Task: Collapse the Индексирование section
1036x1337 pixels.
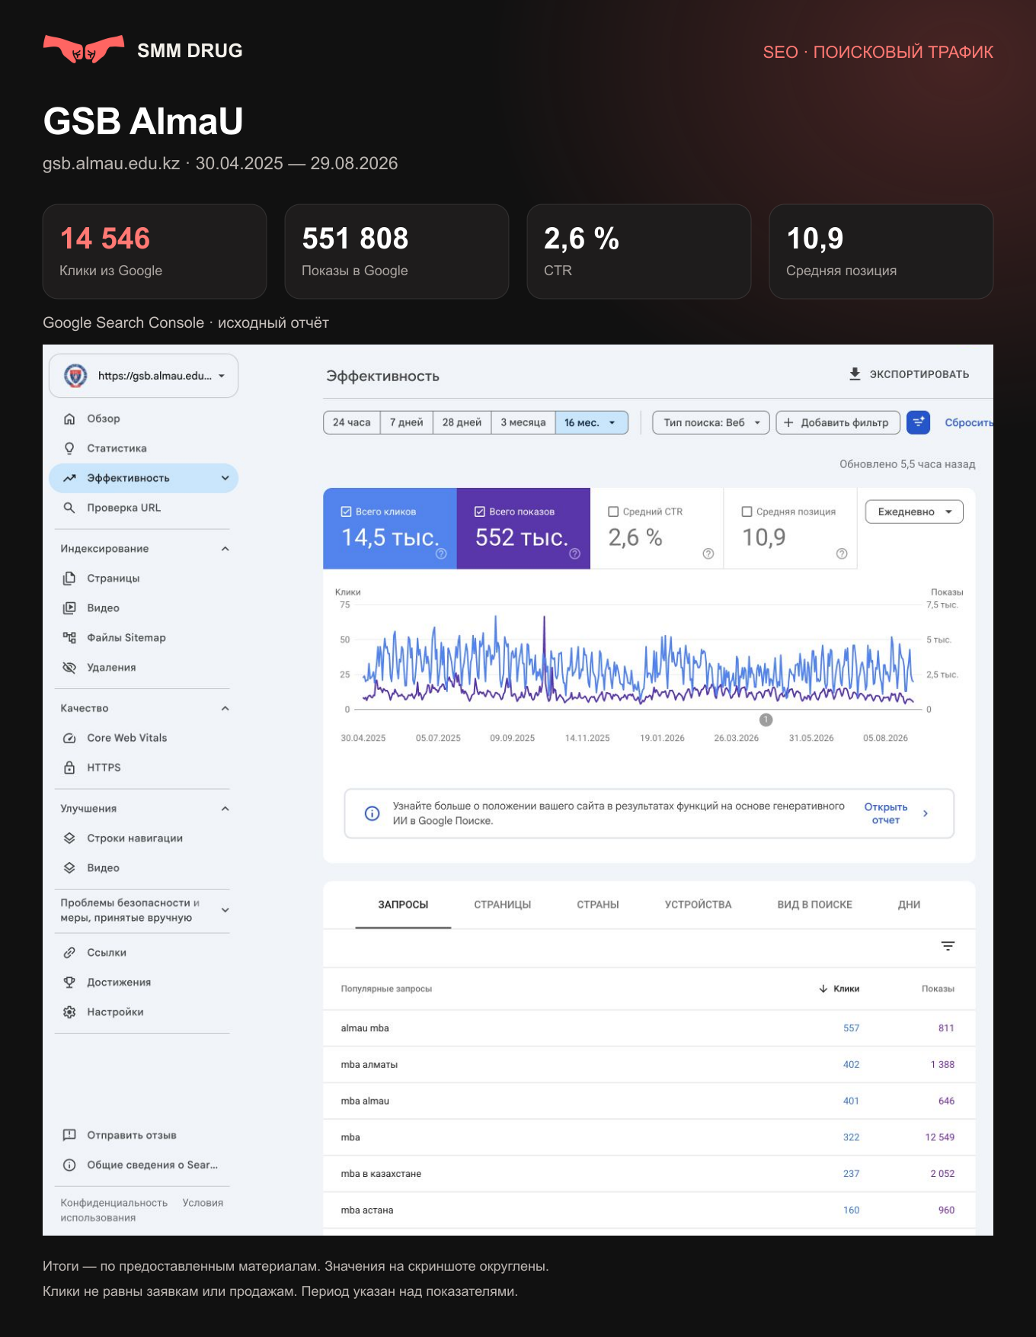Action: pos(225,549)
